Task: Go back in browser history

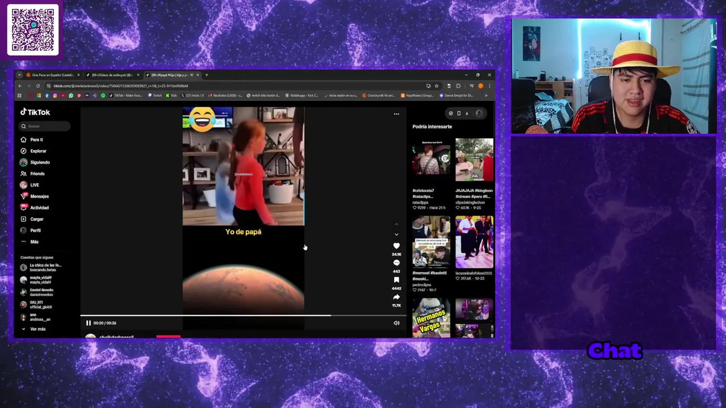Action: 20,86
